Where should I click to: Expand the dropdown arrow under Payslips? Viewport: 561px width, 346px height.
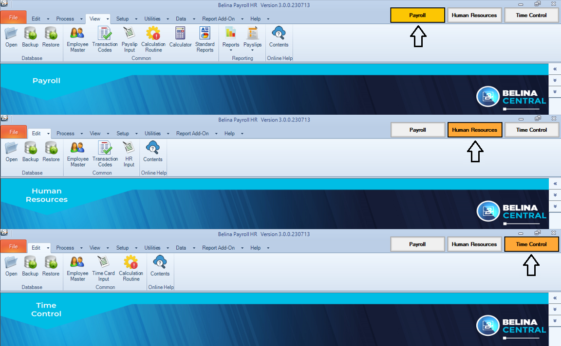pos(253,51)
